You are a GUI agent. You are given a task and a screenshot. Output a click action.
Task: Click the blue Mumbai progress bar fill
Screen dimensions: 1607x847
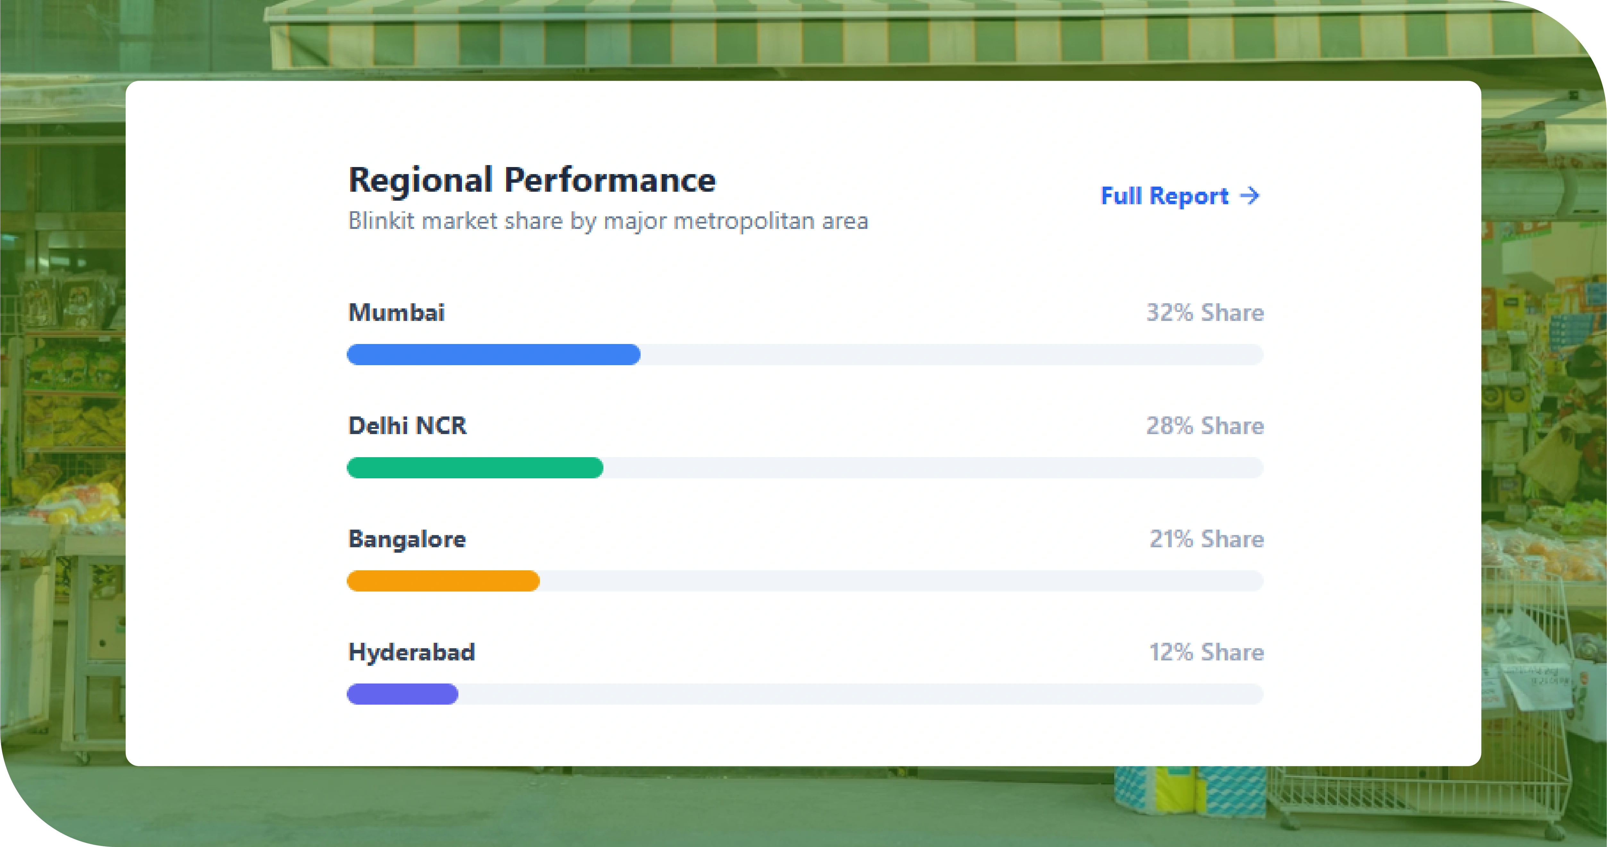coord(493,354)
